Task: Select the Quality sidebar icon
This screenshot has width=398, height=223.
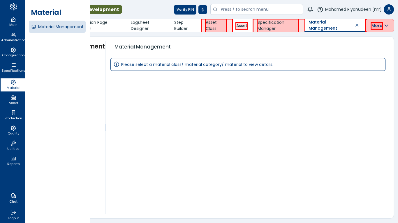Action: [x=13, y=130]
